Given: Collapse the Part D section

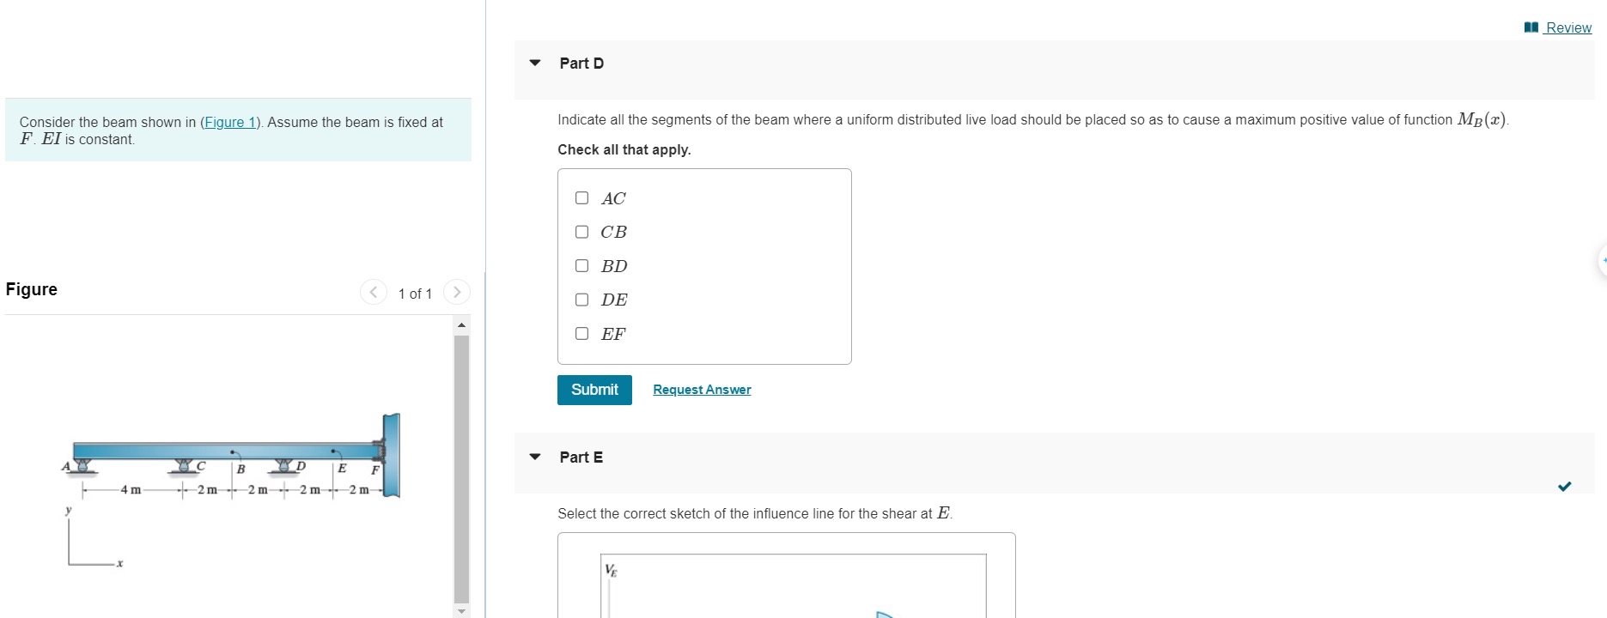Looking at the screenshot, I should click(x=534, y=63).
